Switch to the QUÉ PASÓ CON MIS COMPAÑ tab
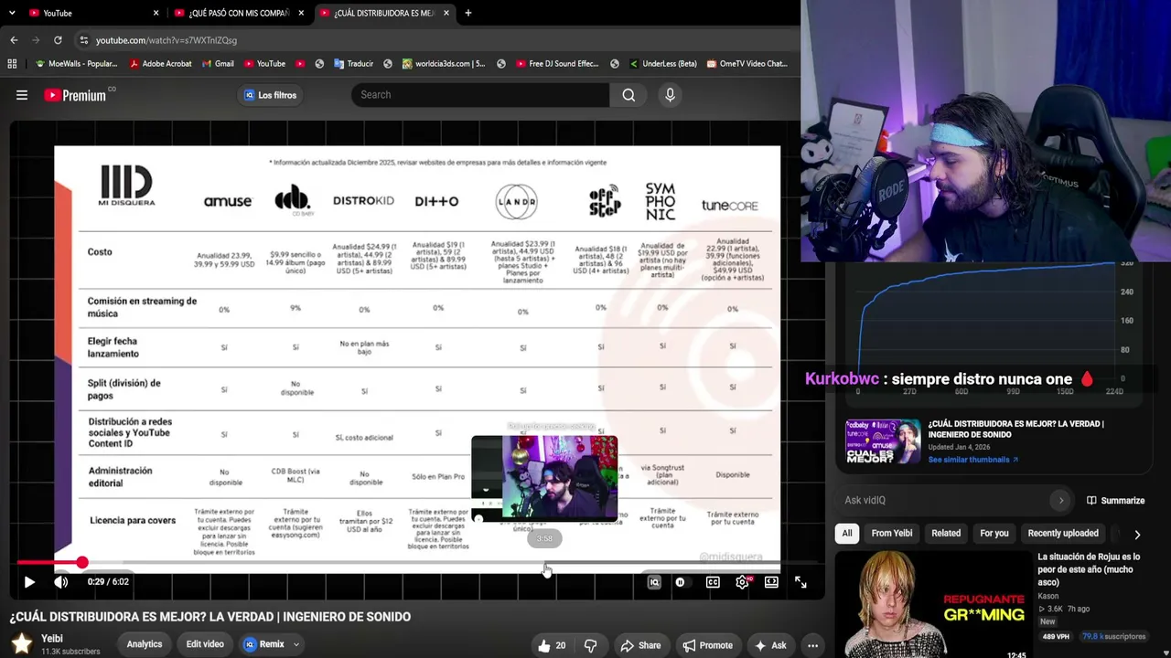Image resolution: width=1171 pixels, height=658 pixels. point(240,13)
